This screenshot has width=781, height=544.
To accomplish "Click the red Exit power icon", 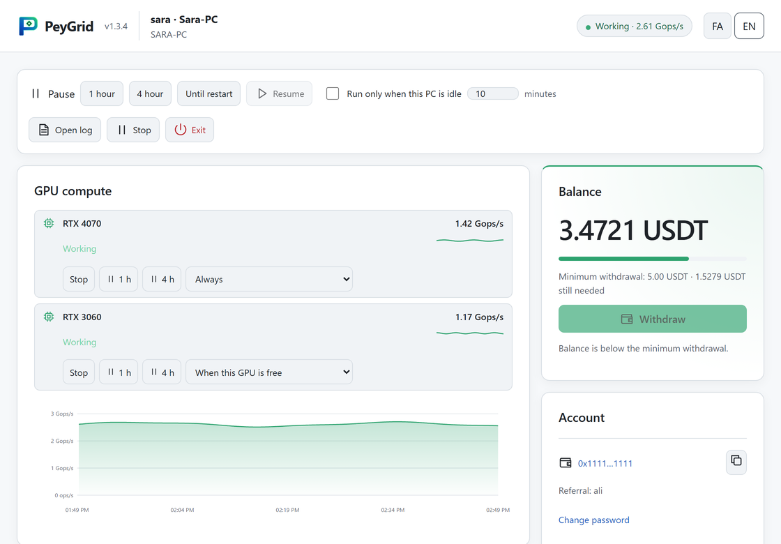I will [181, 130].
